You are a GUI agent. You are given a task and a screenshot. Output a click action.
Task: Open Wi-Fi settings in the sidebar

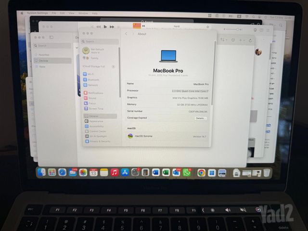click(x=89, y=74)
